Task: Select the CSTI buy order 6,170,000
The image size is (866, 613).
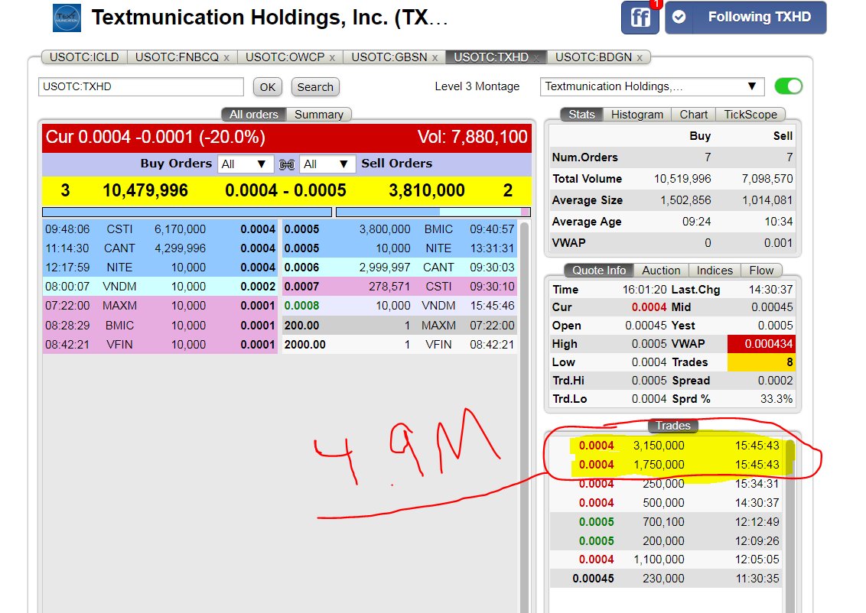Action: [160, 229]
